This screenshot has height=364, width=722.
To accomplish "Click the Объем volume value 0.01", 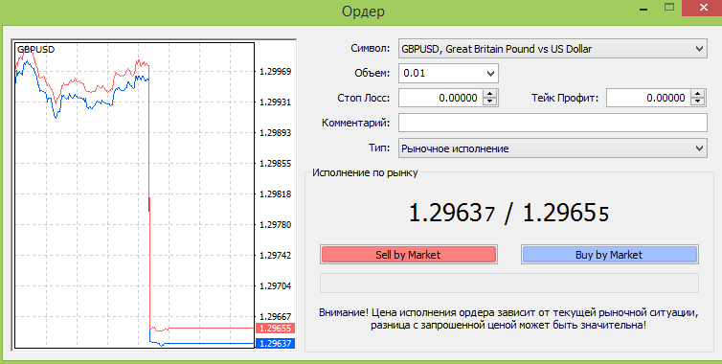I will (x=415, y=73).
